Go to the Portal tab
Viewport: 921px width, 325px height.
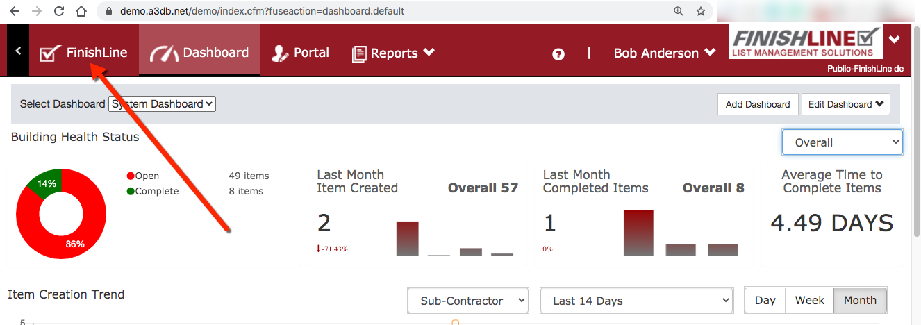coord(300,53)
